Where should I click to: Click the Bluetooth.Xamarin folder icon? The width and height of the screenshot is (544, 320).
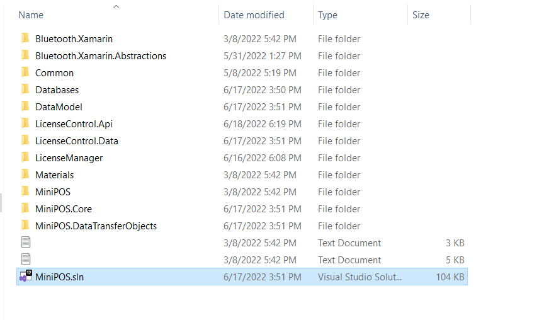pos(25,38)
